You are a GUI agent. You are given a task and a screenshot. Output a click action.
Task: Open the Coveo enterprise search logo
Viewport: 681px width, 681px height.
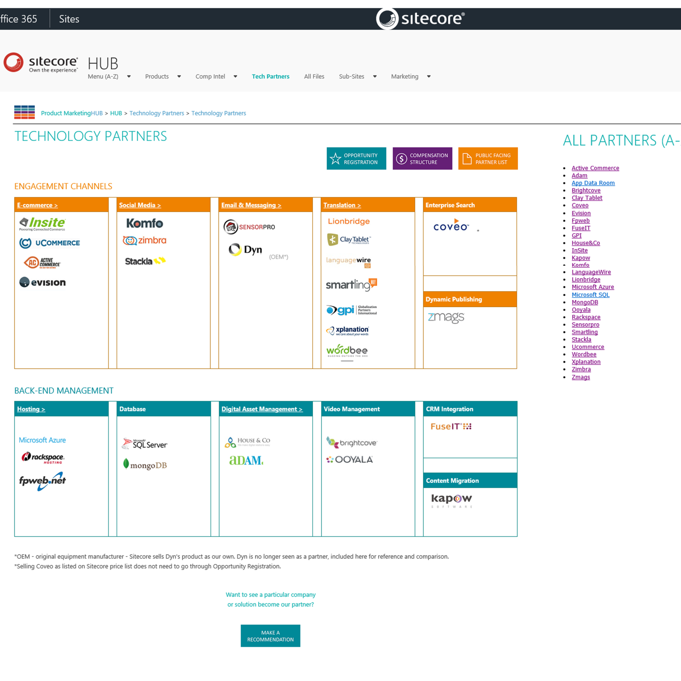tap(451, 225)
